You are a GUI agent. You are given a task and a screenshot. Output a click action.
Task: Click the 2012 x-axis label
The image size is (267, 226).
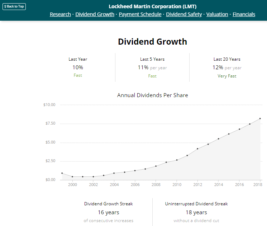point(198,185)
